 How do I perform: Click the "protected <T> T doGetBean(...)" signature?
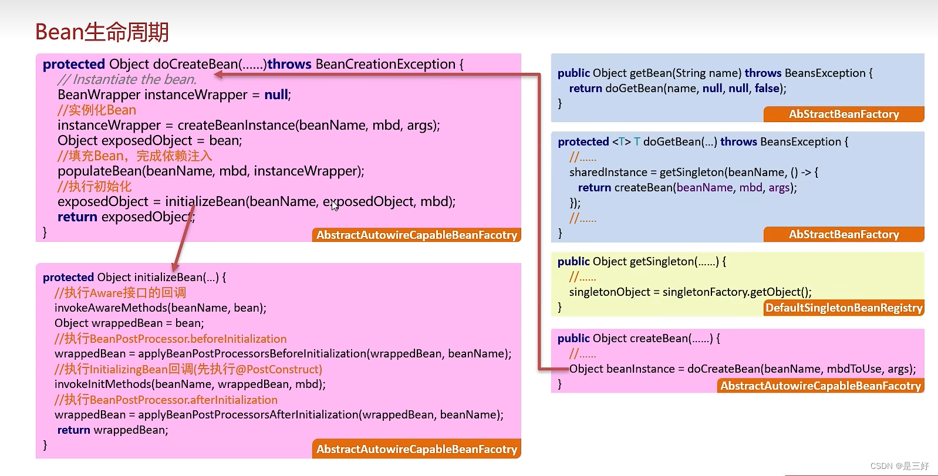click(x=703, y=141)
